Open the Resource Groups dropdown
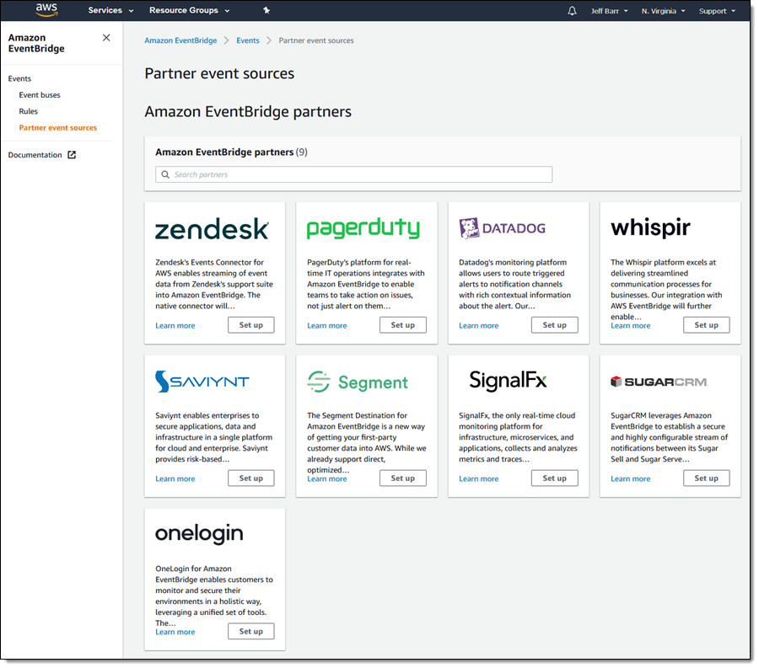759x668 pixels. [189, 11]
